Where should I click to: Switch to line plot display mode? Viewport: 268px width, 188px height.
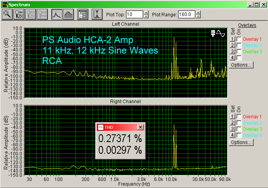[x=57, y=14]
